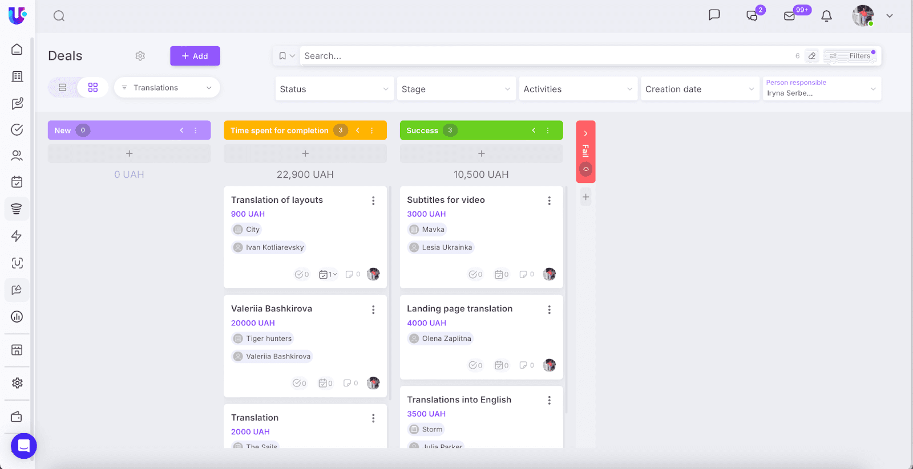This screenshot has width=913, height=469.
Task: Expand the red Fail column
Action: (x=585, y=134)
